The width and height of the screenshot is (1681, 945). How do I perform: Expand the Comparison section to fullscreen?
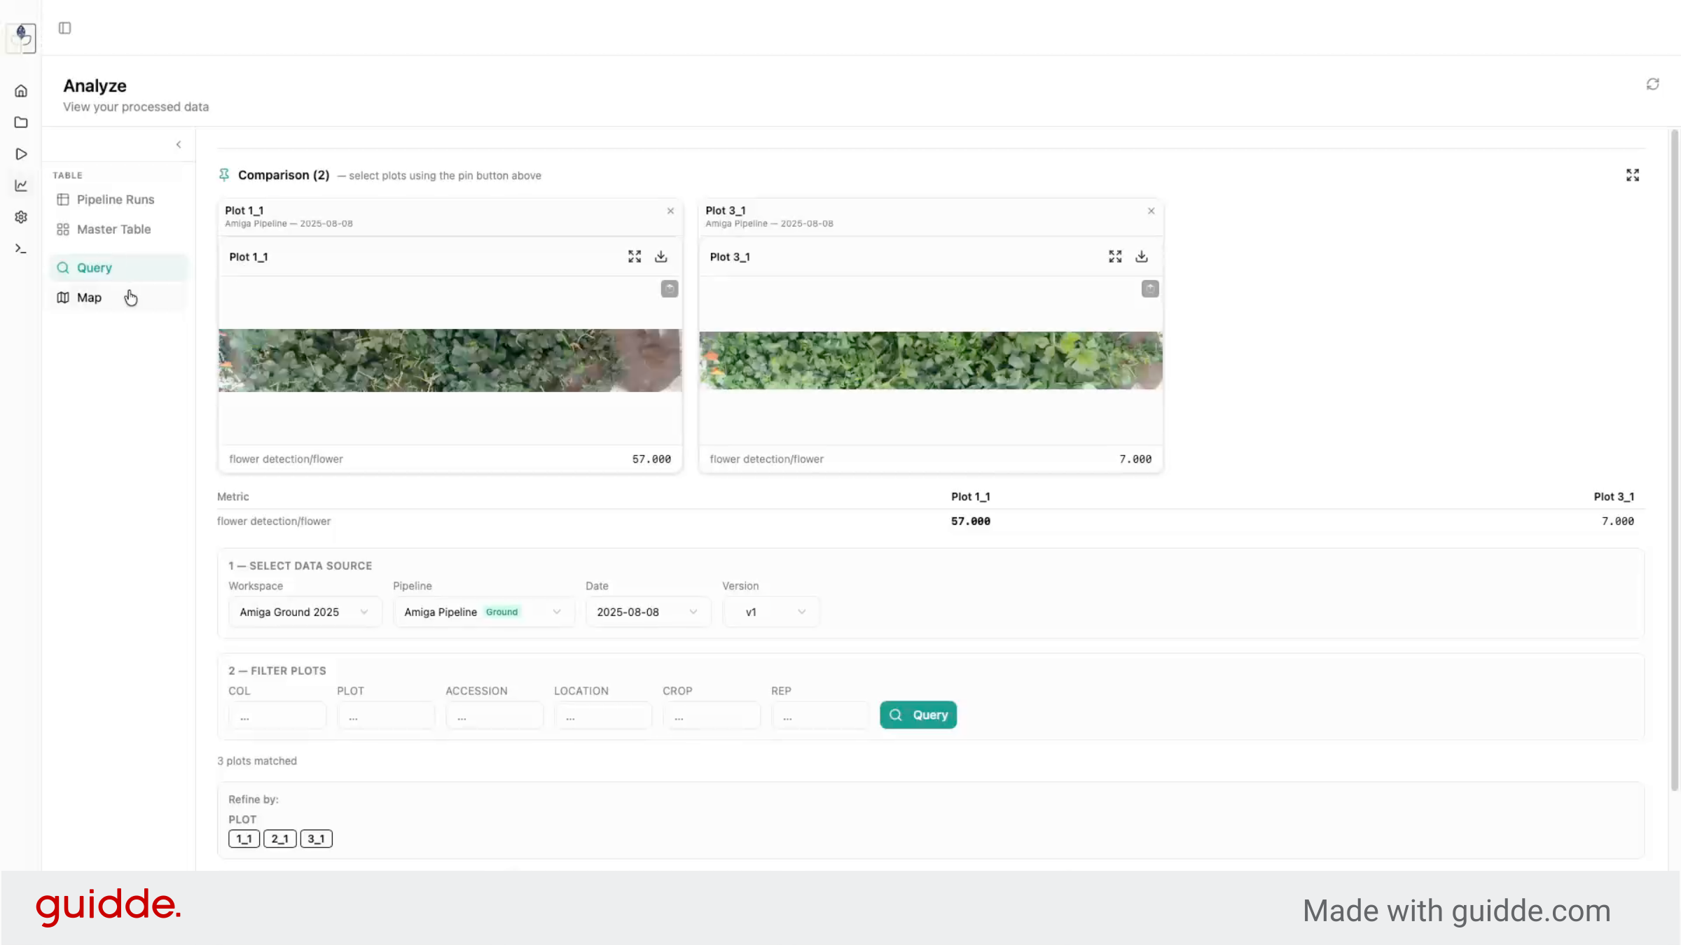pyautogui.click(x=1633, y=175)
